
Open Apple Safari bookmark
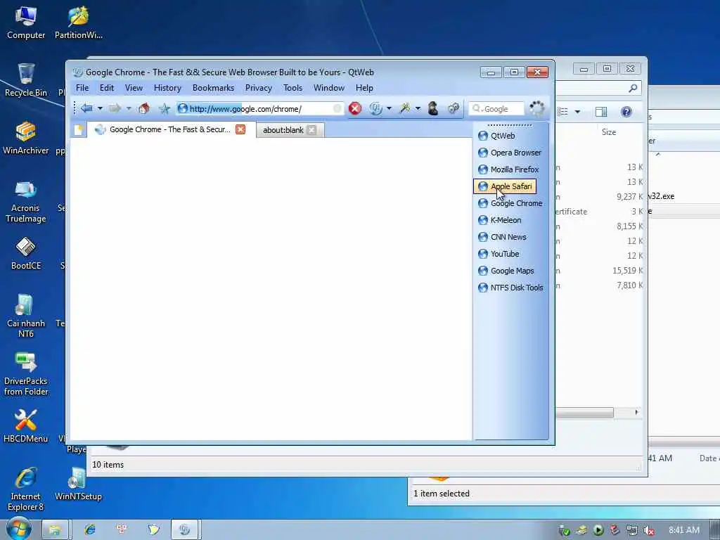505,186
